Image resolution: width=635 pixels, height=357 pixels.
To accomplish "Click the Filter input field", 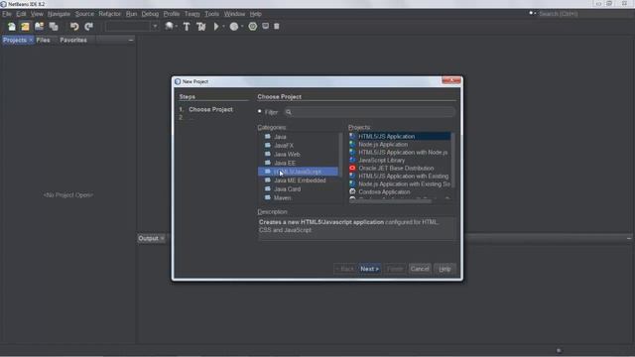I will tap(369, 112).
